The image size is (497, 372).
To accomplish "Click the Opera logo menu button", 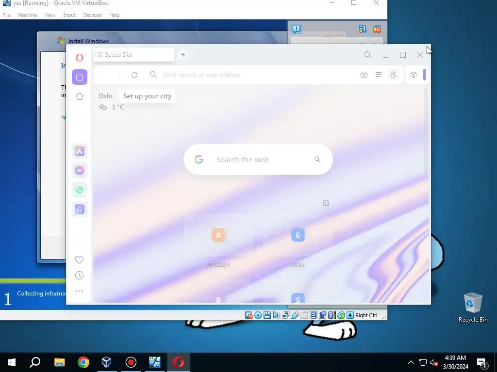I will click(80, 58).
